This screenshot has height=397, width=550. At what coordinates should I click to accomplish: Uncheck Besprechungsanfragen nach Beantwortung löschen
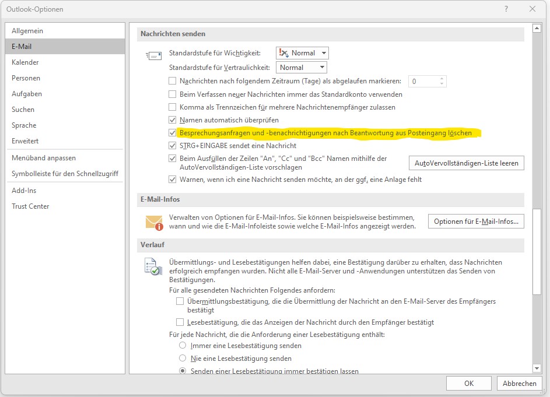tap(172, 133)
